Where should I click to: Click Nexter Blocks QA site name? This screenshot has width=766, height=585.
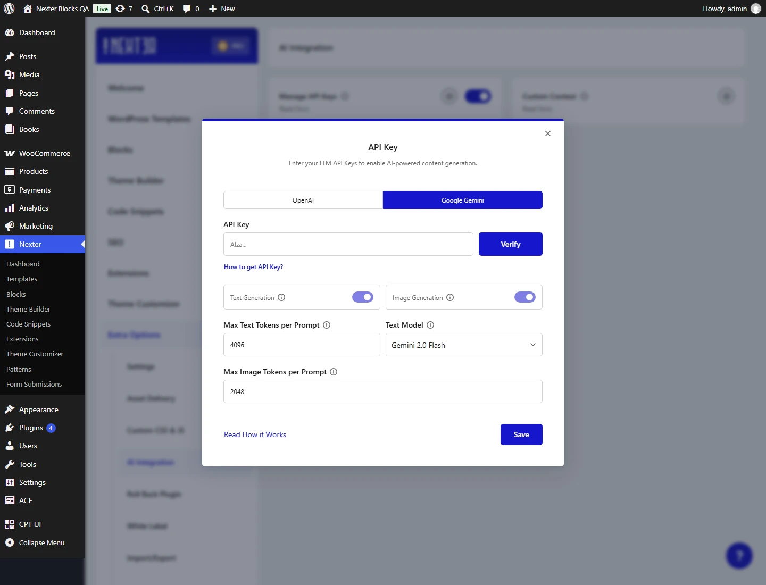[62, 9]
